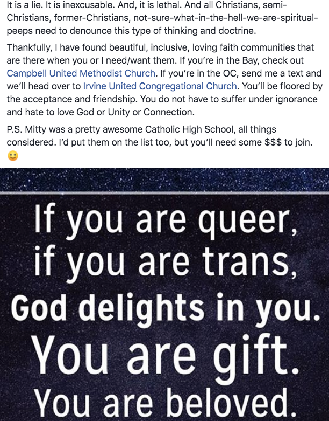This screenshot has height=421, width=329.
Task: Open the Campbell United Methodist Church link
Action: tap(81, 72)
